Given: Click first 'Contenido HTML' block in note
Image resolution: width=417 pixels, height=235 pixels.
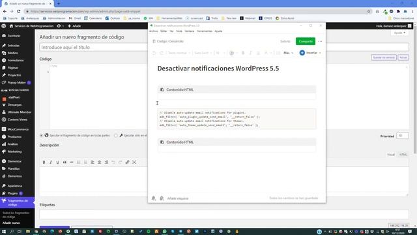Looking at the screenshot, I should pos(237,93).
